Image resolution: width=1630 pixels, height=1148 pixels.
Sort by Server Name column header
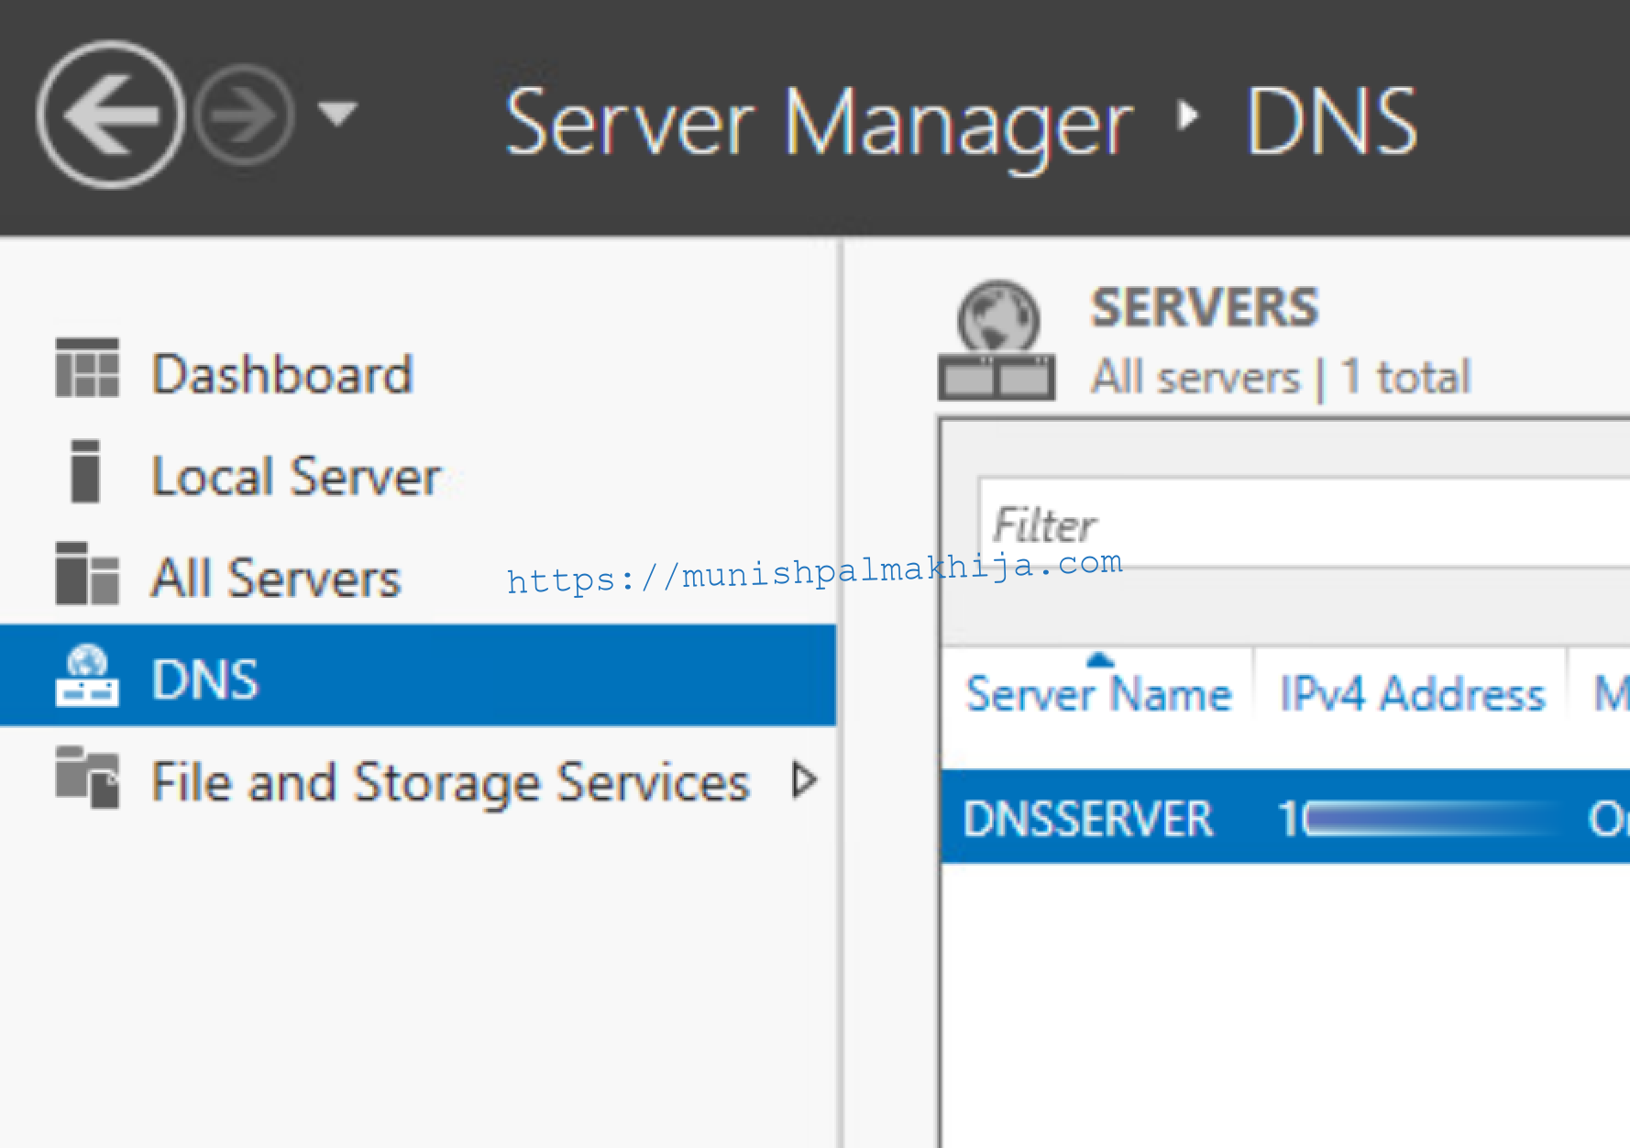(1098, 693)
